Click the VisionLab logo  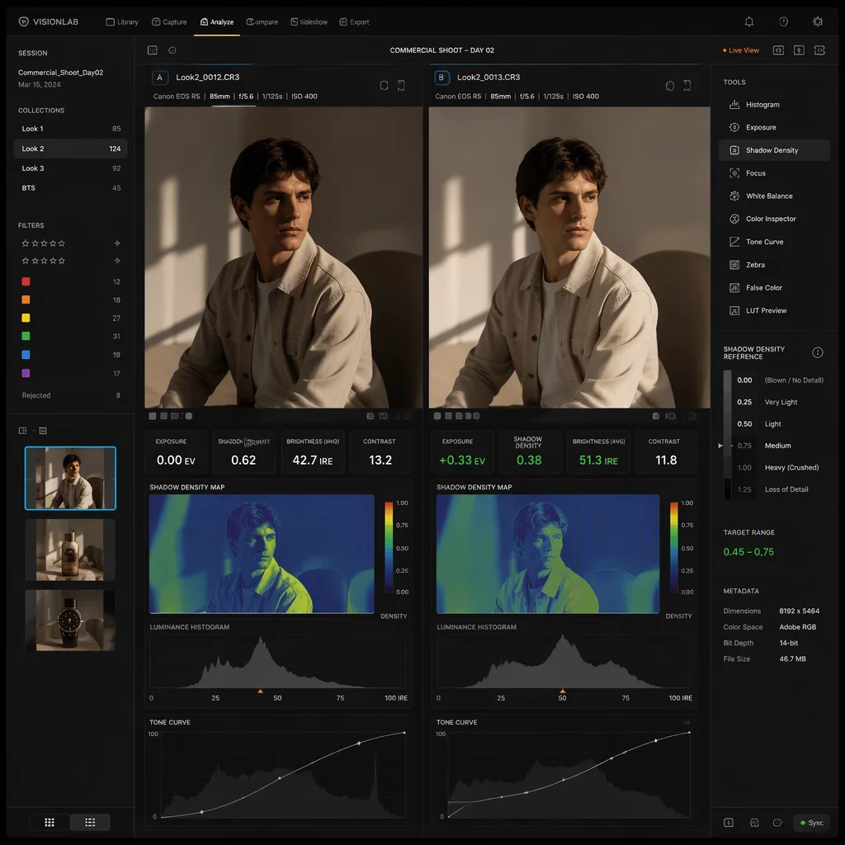49,21
